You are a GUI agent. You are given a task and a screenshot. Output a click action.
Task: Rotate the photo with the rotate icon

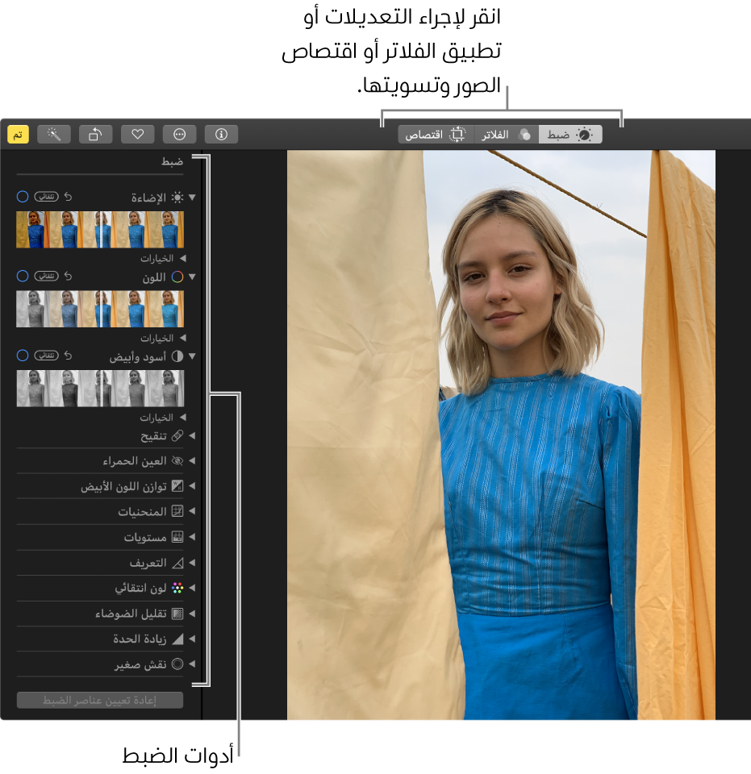[95, 135]
